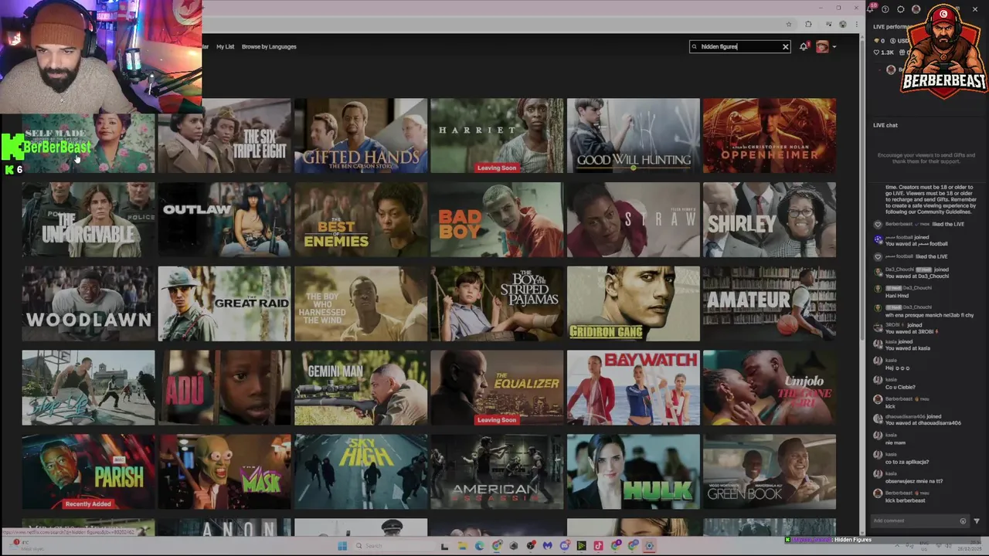The width and height of the screenshot is (989, 556).
Task: Open the Baywatch title
Action: [634, 388]
